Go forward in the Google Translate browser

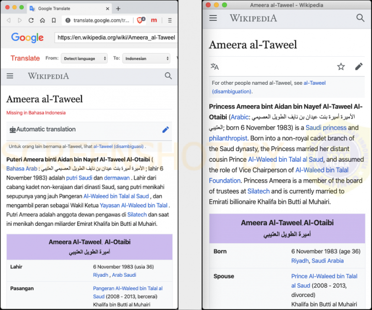coord(20,20)
